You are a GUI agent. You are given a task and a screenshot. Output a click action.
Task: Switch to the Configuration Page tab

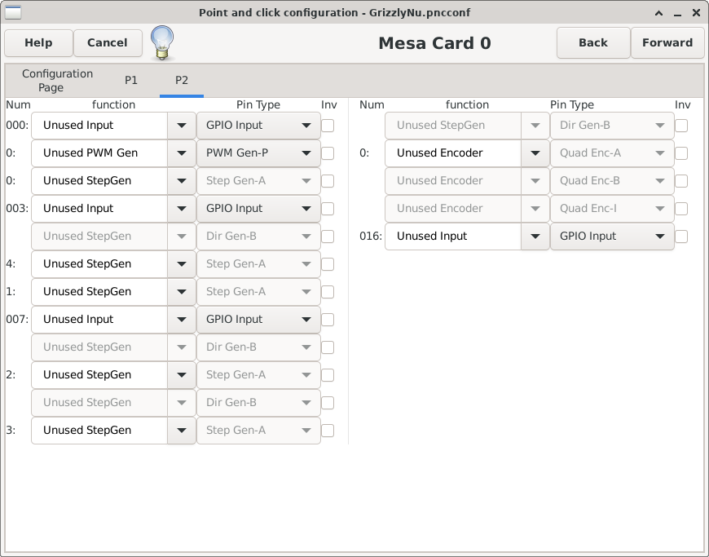pos(57,81)
